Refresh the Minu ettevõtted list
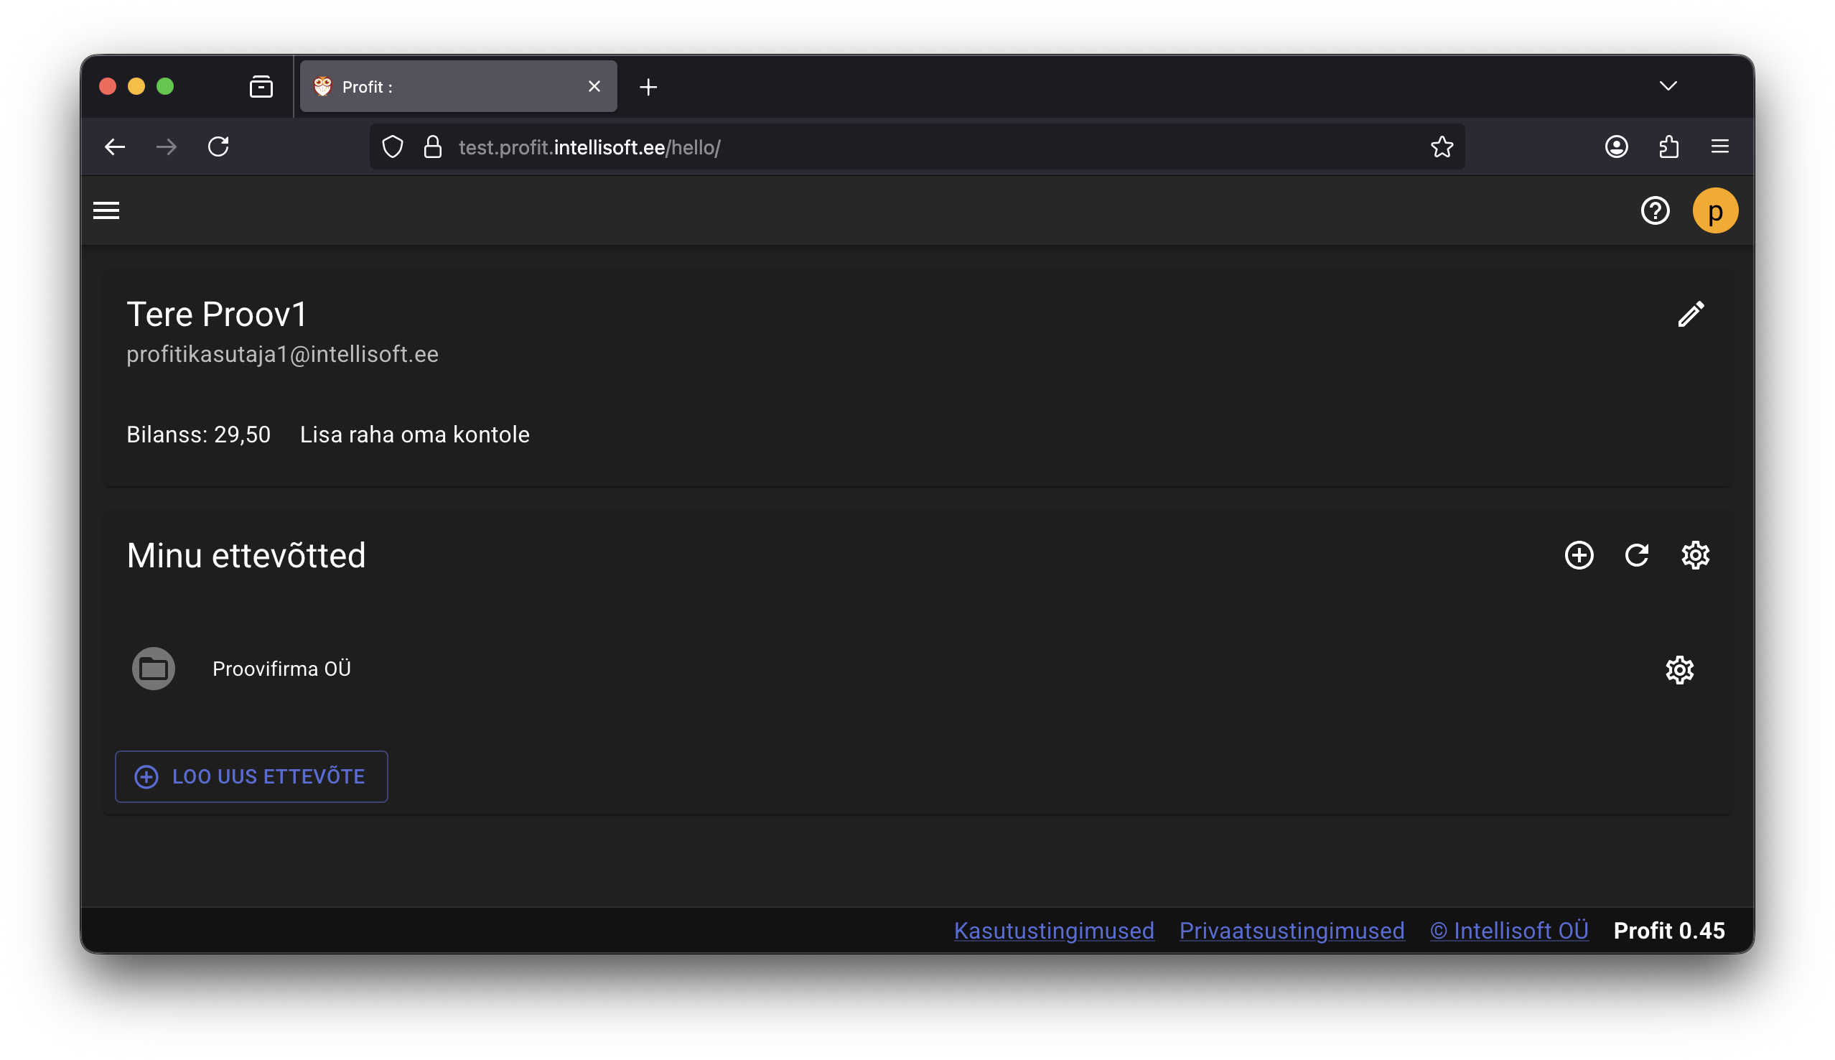Image resolution: width=1835 pixels, height=1060 pixels. (1636, 555)
